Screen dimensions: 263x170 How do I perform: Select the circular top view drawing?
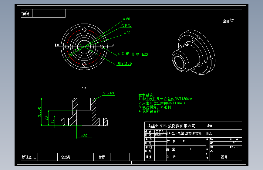point(84,47)
